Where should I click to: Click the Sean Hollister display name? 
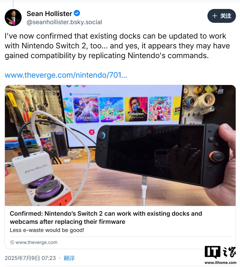[49, 14]
